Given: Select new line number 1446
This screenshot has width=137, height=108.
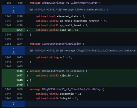Looking at the screenshot, I should [19, 71].
